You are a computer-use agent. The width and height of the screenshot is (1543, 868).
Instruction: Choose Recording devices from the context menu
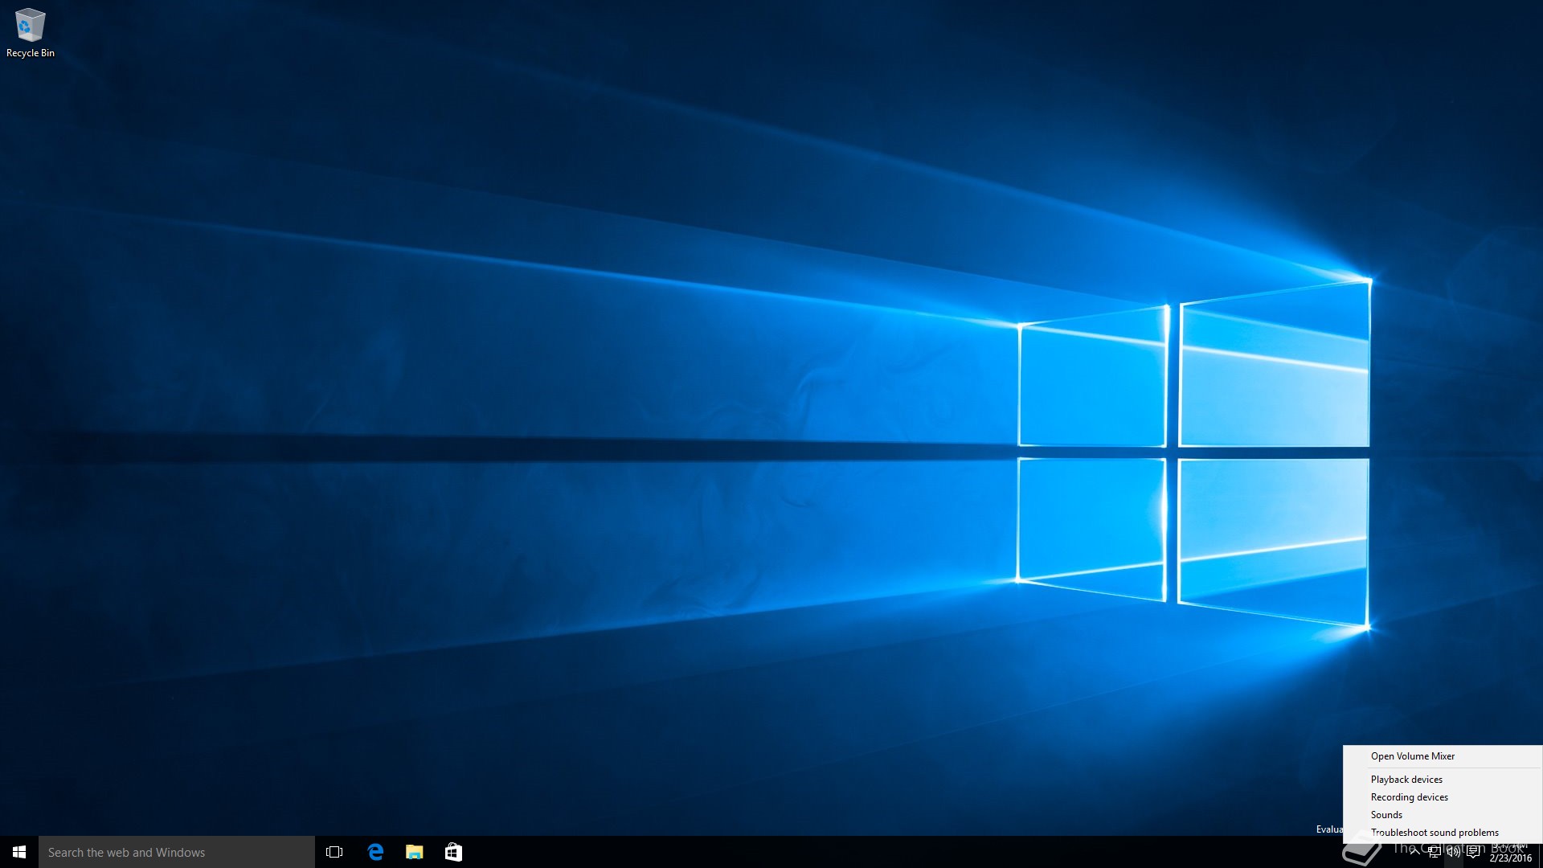click(1409, 797)
